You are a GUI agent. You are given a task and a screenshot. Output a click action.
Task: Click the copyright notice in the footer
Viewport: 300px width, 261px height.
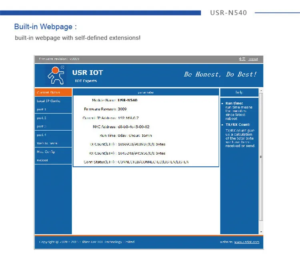coord(87,242)
